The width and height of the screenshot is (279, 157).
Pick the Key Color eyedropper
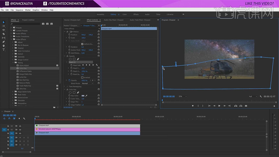pos(87,96)
